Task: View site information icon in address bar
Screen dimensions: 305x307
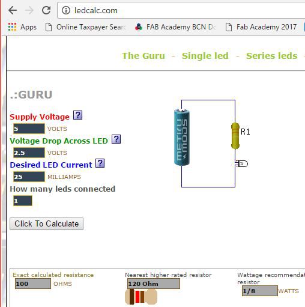Action: pyautogui.click(x=66, y=10)
